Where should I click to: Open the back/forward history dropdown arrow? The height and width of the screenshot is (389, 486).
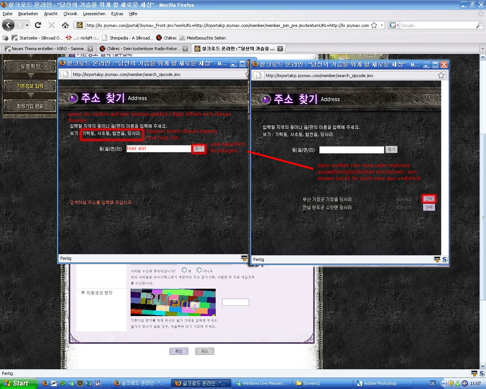[x=27, y=25]
